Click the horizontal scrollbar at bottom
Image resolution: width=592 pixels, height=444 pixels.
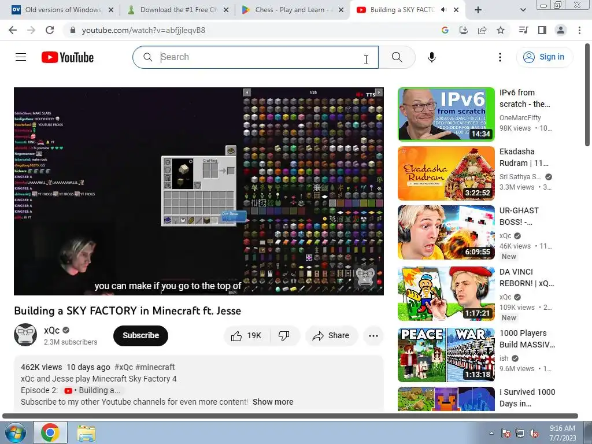(x=290, y=416)
